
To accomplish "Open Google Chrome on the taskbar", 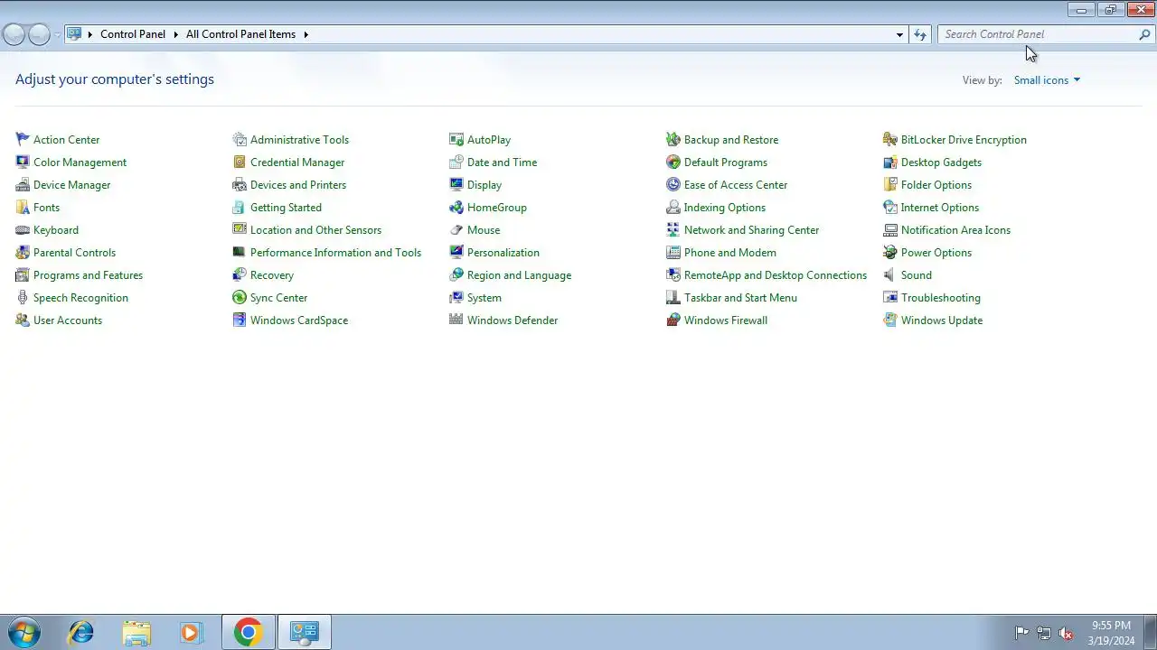I will tap(249, 633).
